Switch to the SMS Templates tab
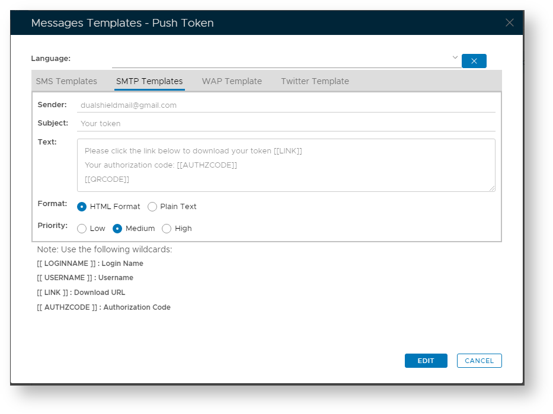The height and width of the screenshot is (414, 553). (66, 81)
